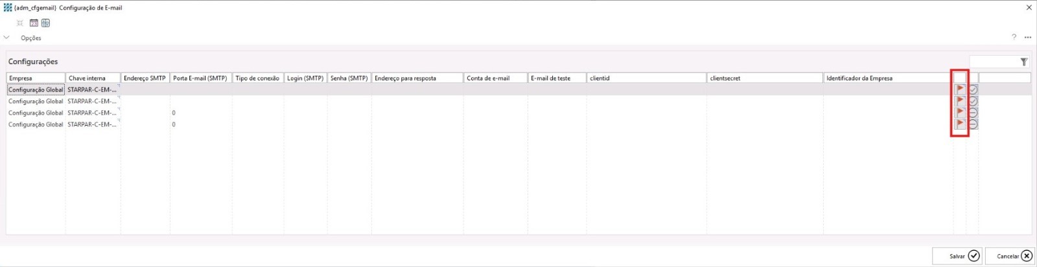This screenshot has width=1037, height=267.
Task: Sort by the Chave interna column header
Action: [93, 78]
